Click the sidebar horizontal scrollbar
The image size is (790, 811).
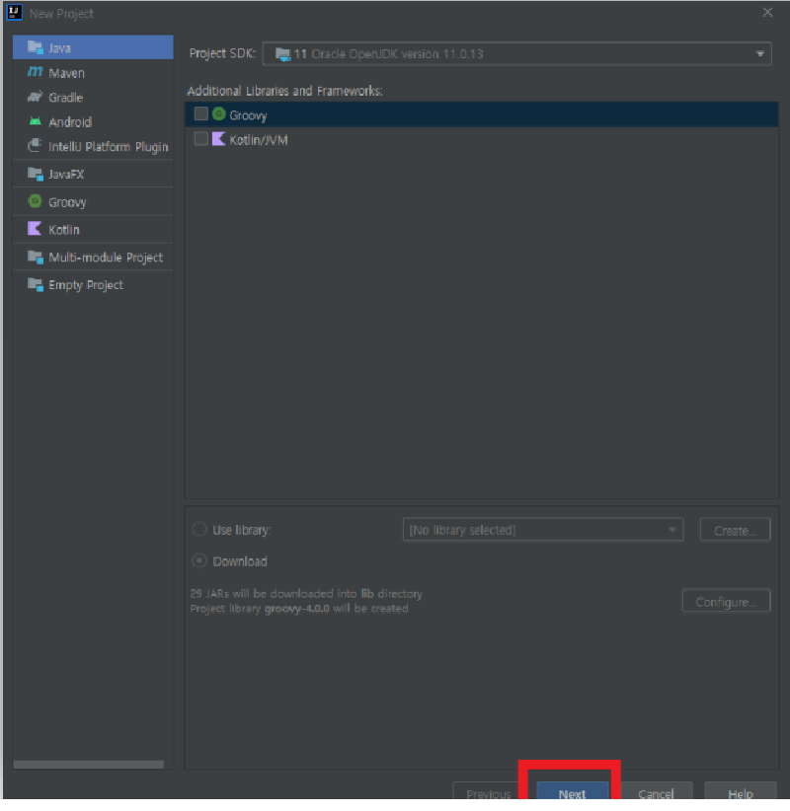click(89, 764)
